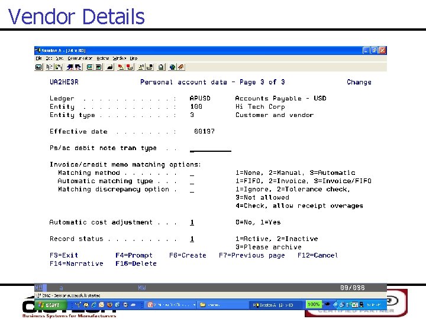The image size is (426, 319).
Task: Click entity name Hi Tech Corp
Action: tap(260, 107)
